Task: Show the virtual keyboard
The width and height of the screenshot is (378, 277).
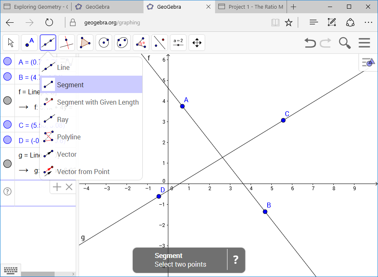Action: (x=10, y=271)
